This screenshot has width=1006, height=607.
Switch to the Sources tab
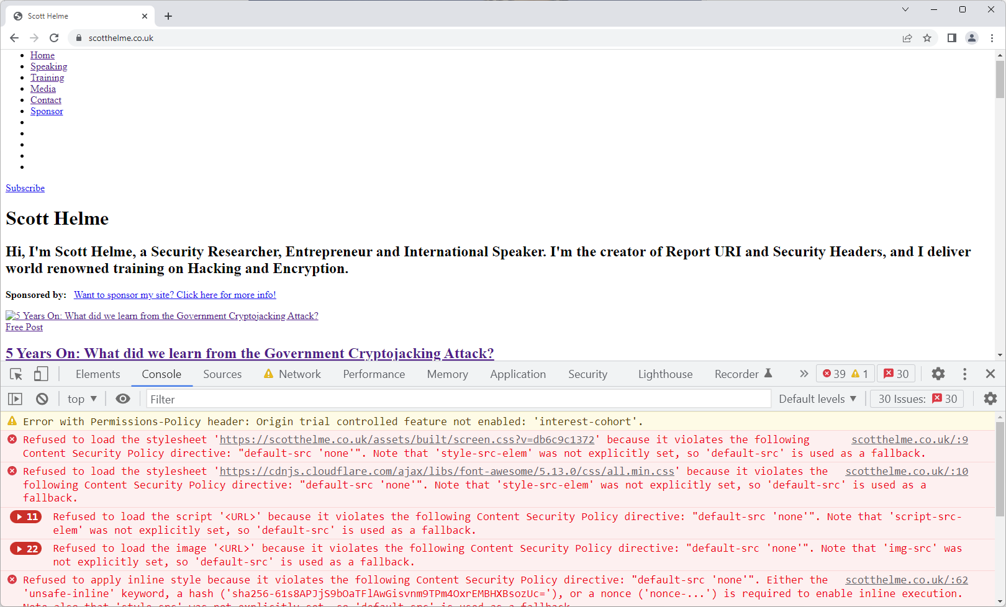(x=222, y=374)
